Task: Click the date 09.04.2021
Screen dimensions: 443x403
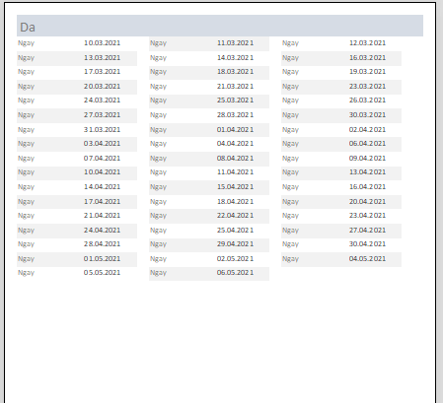Action: [x=367, y=159]
